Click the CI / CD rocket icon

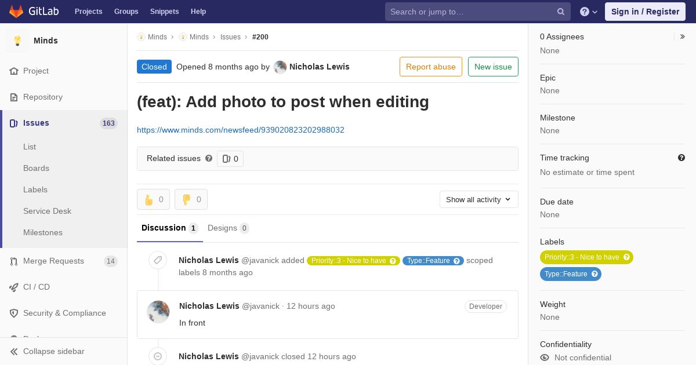click(x=14, y=287)
